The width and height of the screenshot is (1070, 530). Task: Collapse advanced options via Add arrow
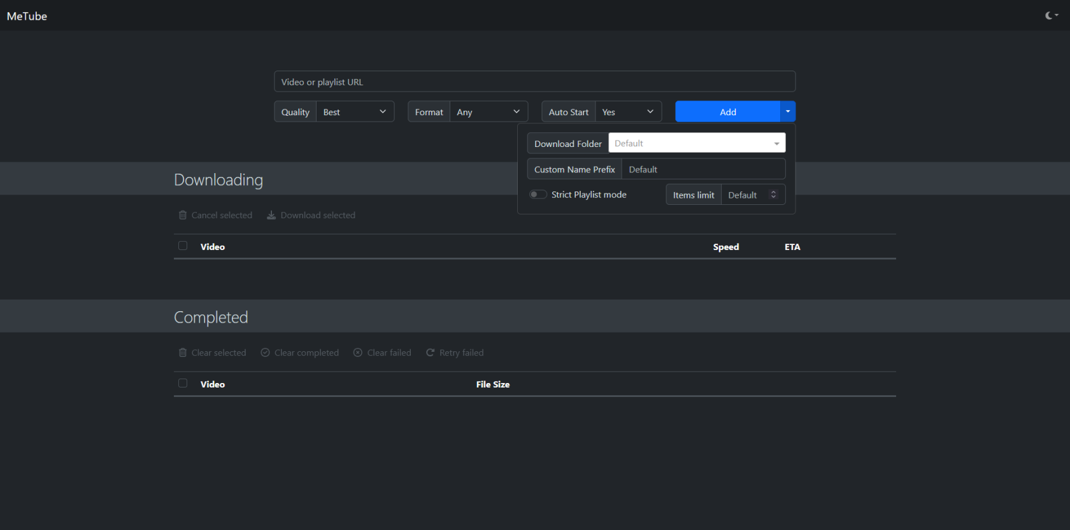click(788, 111)
